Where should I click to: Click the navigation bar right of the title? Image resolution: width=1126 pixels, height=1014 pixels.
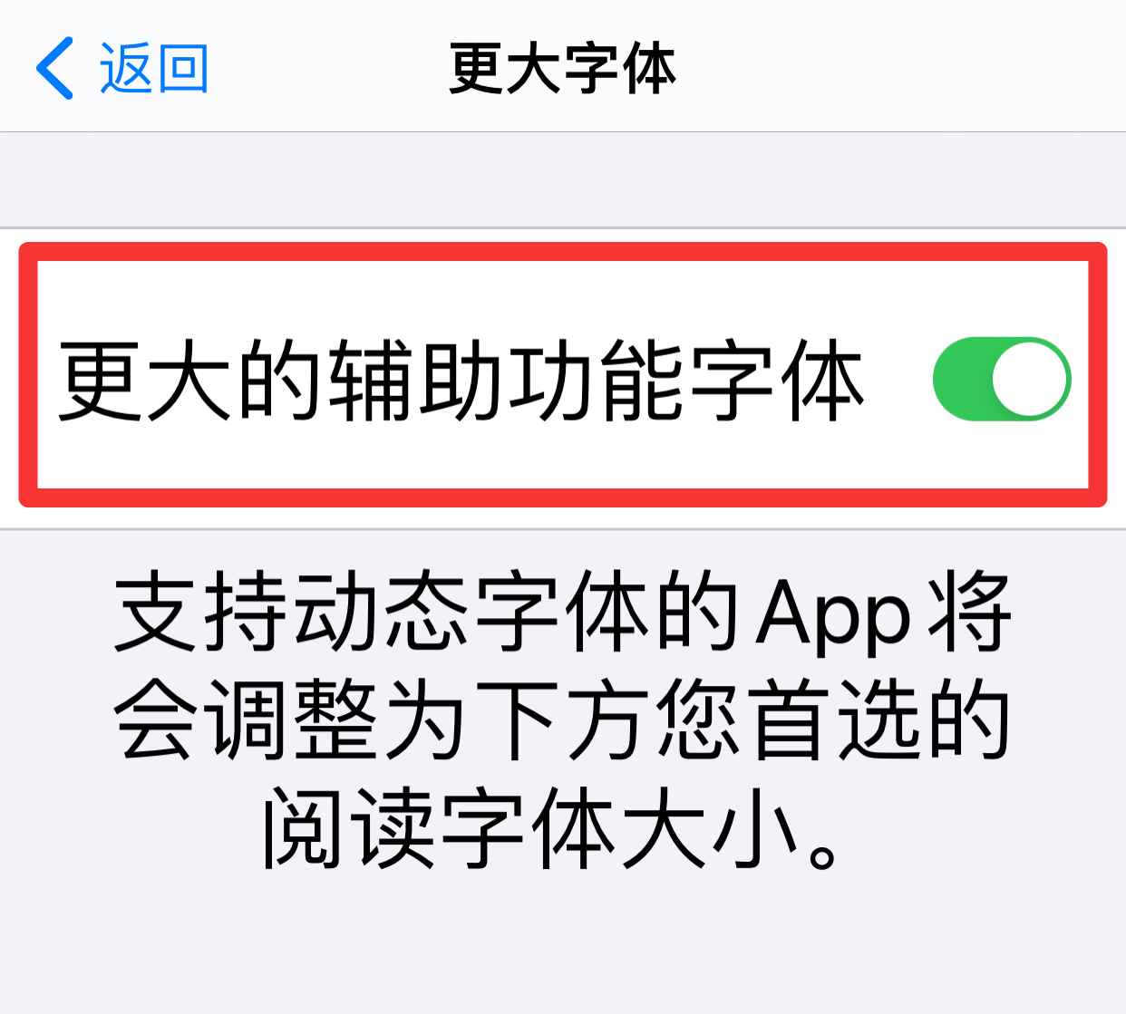tap(898, 68)
